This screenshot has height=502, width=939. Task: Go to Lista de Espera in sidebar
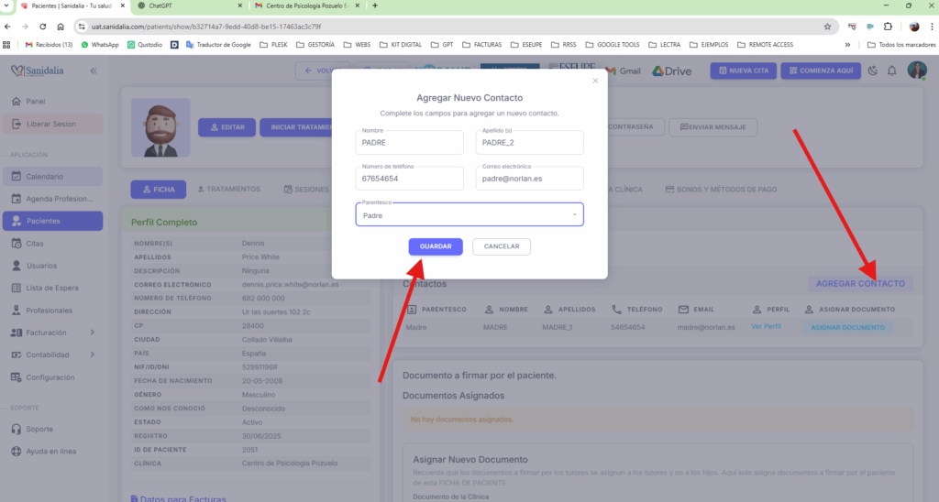pos(51,288)
